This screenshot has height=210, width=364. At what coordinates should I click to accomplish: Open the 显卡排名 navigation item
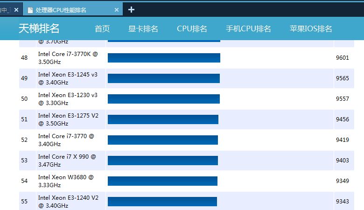pyautogui.click(x=143, y=29)
